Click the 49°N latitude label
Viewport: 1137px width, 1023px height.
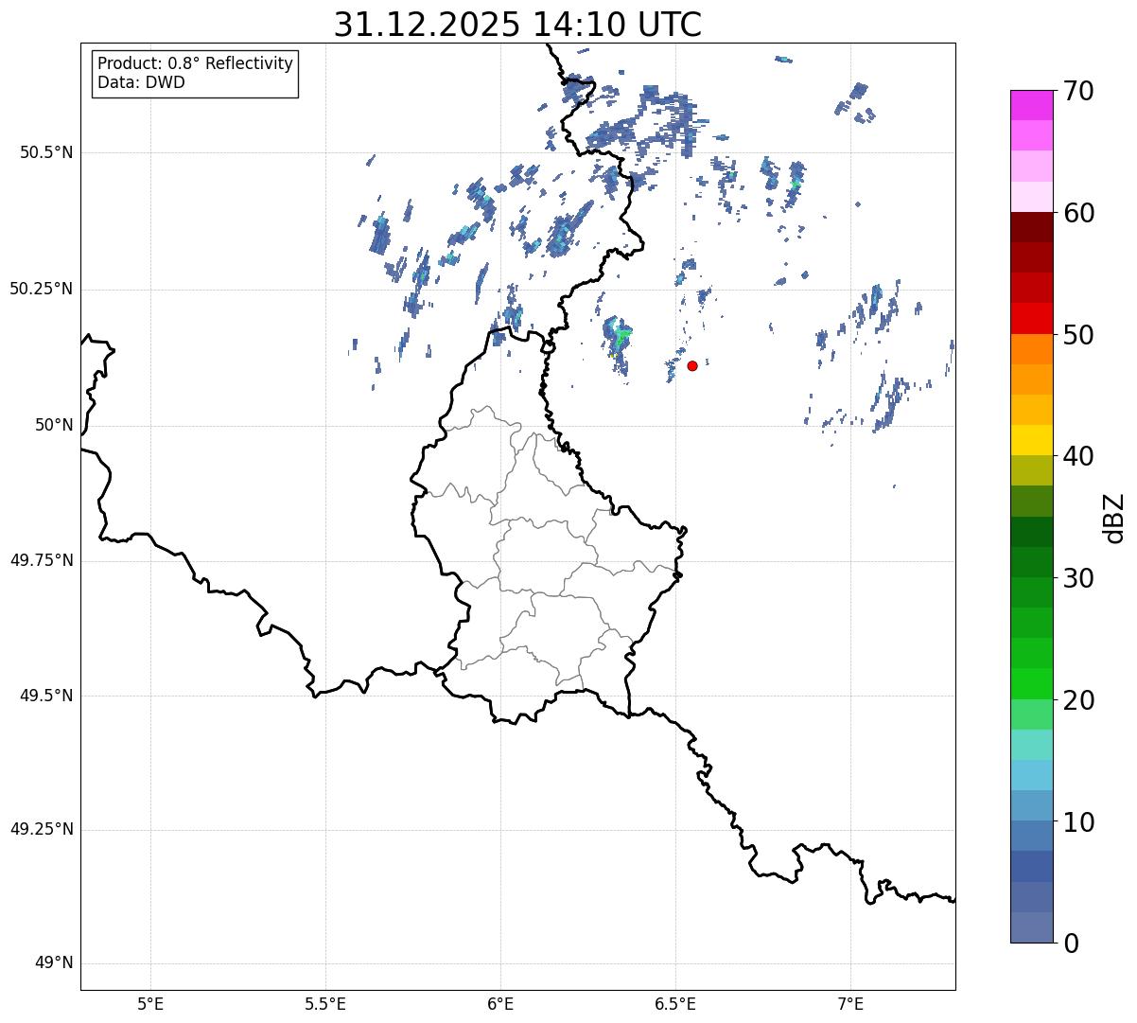click(54, 963)
